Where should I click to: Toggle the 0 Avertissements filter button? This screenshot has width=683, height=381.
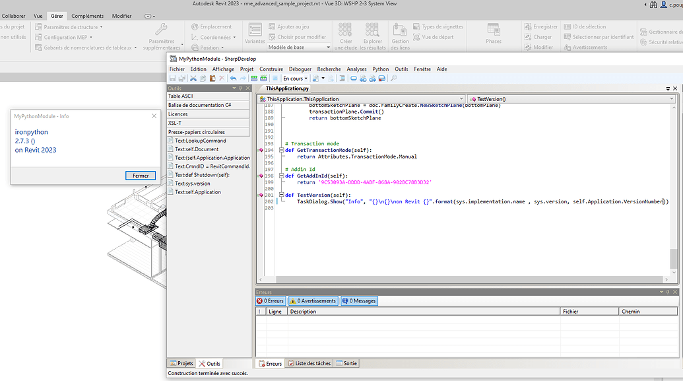[x=312, y=300]
